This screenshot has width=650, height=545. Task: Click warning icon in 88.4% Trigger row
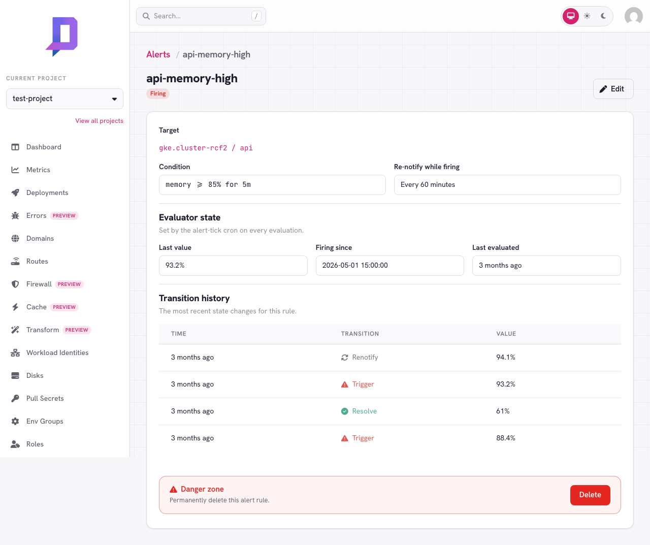[x=345, y=438]
